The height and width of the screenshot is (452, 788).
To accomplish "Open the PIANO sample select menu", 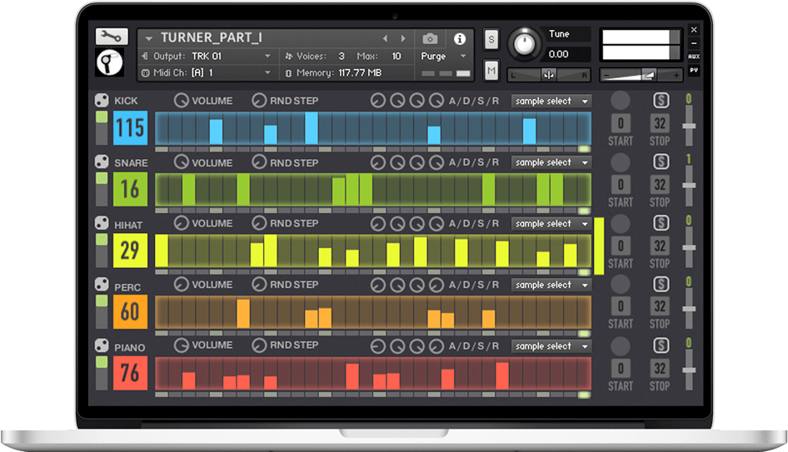I will click(551, 346).
